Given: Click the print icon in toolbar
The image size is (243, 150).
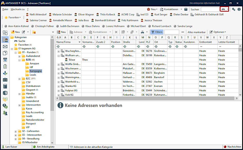Looking at the screenshot, I should coord(142,32).
